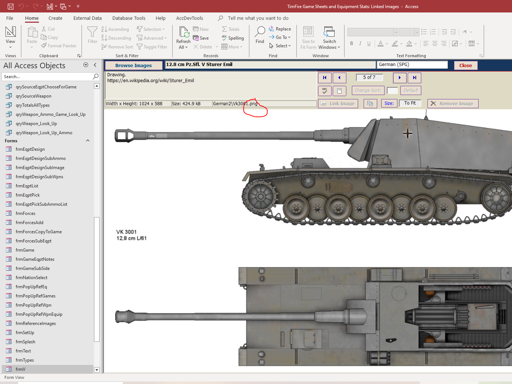Click the Cut command
This screenshot has width=512, height=384.
[48, 29]
